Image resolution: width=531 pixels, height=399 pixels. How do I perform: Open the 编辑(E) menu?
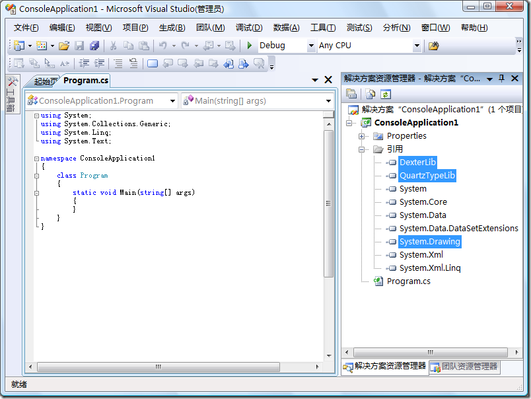(x=62, y=28)
